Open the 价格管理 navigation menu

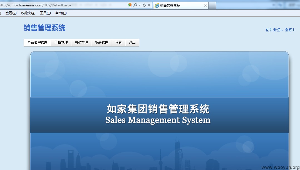61,43
